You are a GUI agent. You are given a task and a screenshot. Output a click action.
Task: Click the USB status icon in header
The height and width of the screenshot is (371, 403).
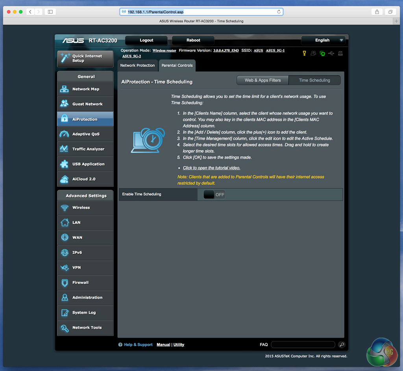[331, 53]
